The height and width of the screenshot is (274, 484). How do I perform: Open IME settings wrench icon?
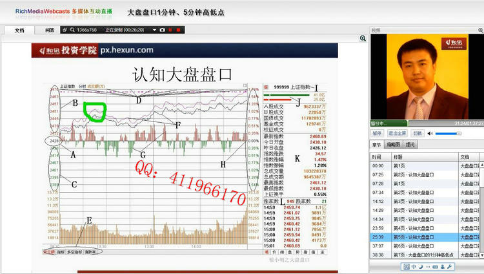point(449,267)
